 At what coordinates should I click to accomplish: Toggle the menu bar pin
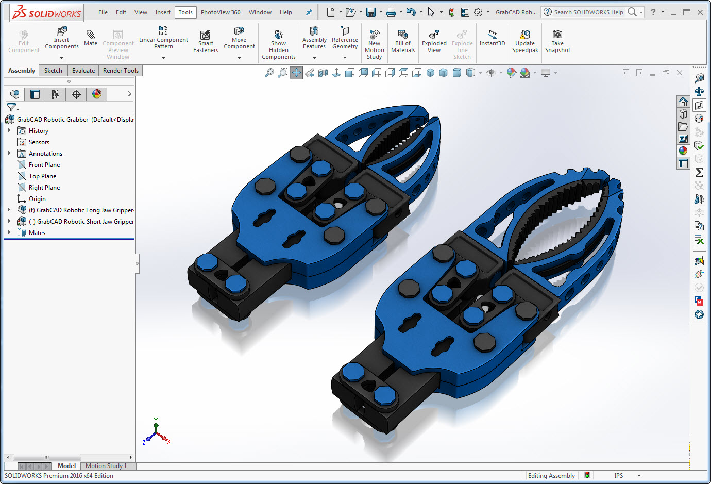(309, 12)
